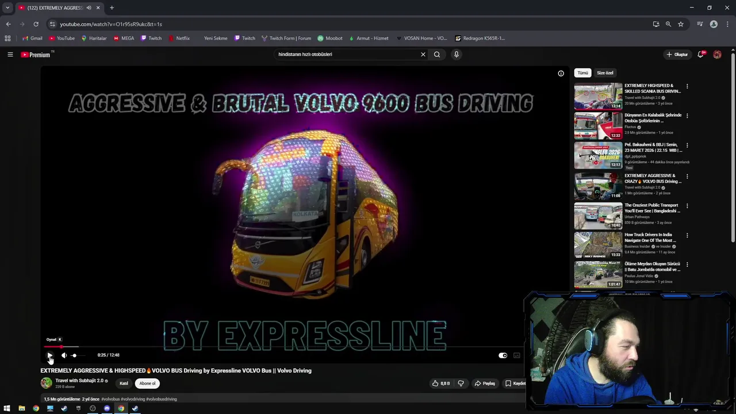Submit search with the magnifier button

(x=437, y=55)
